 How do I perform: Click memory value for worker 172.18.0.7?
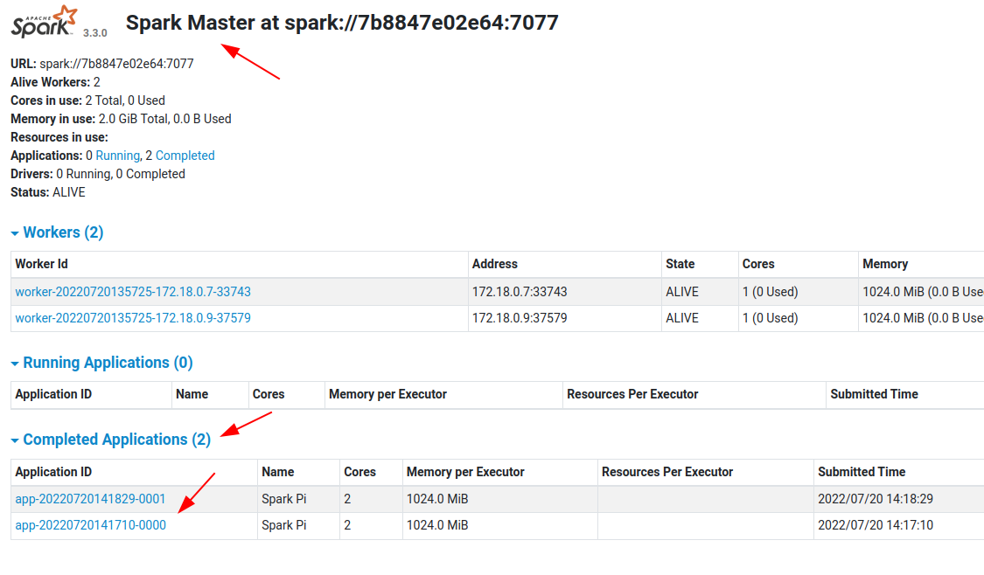point(923,292)
